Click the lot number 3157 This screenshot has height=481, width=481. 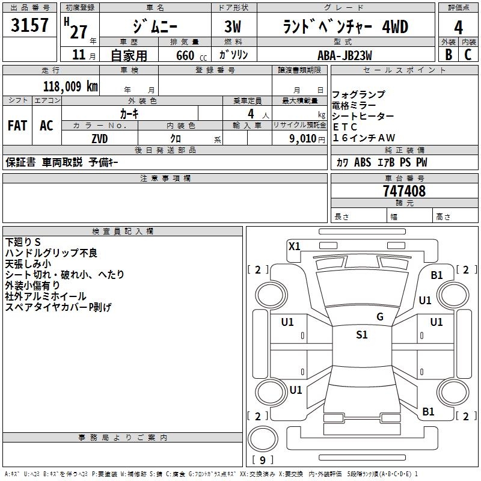(30, 27)
